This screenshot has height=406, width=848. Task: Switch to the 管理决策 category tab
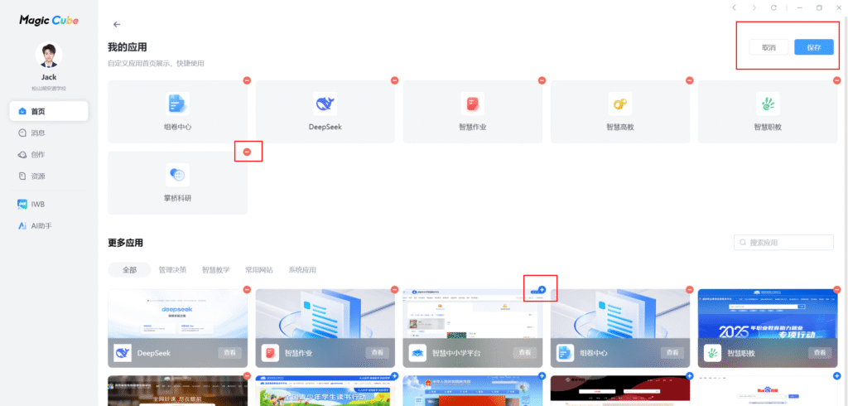tap(172, 270)
